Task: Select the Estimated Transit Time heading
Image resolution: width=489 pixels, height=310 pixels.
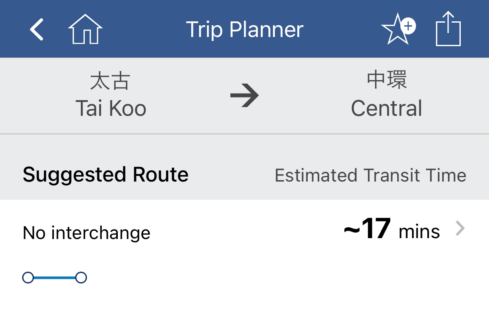Action: (x=370, y=175)
